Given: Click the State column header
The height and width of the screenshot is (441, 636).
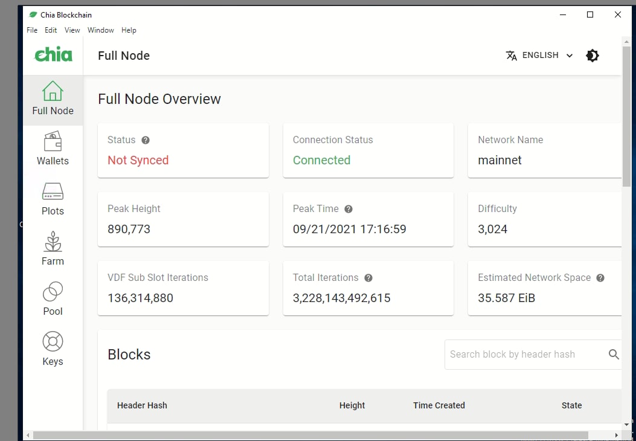Looking at the screenshot, I should pos(571,405).
